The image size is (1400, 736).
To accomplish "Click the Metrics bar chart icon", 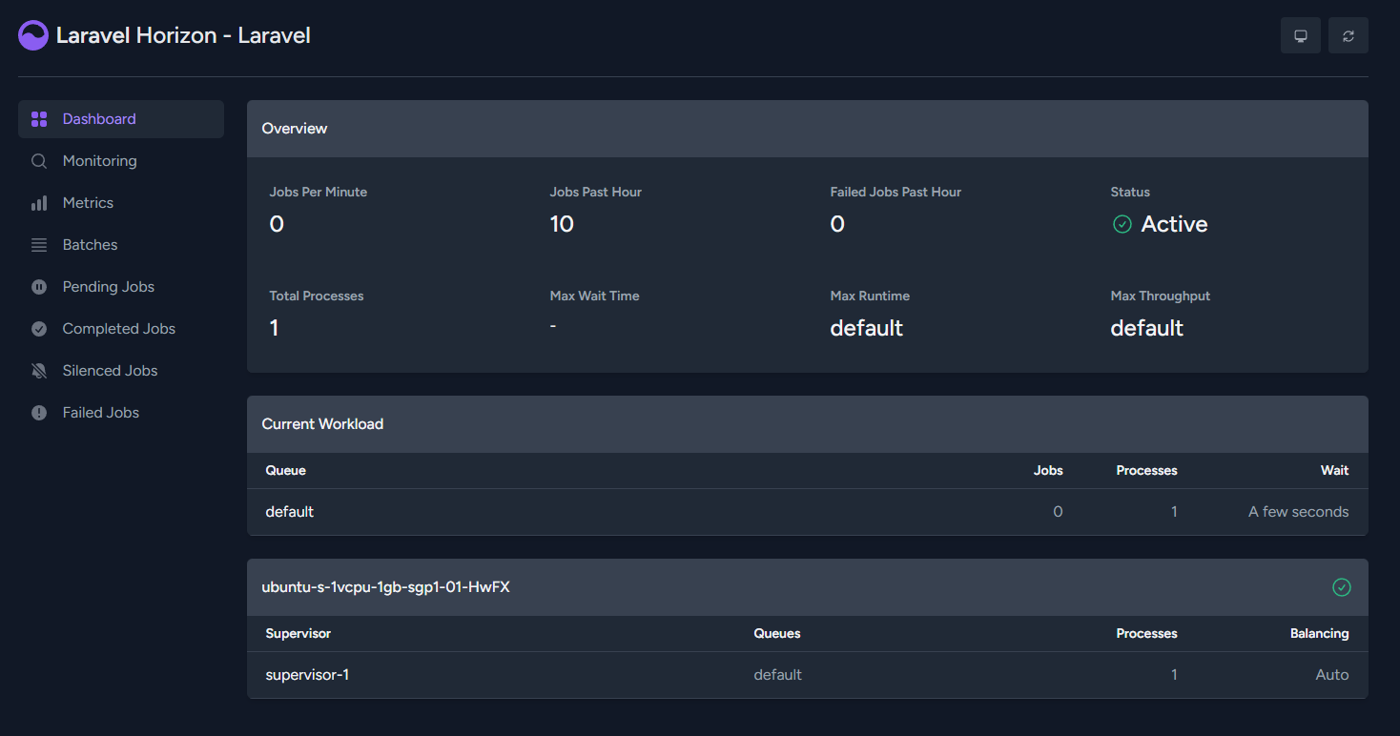I will pos(39,203).
